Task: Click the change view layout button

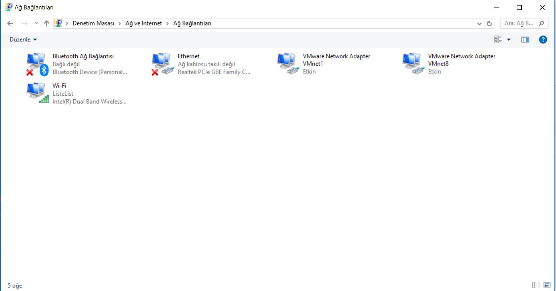Action: [x=498, y=39]
